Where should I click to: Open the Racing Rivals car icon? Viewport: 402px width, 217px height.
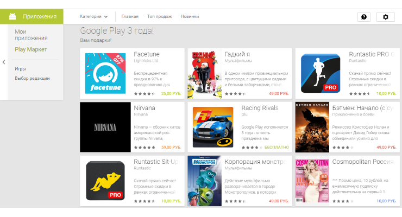pyautogui.click(x=213, y=127)
